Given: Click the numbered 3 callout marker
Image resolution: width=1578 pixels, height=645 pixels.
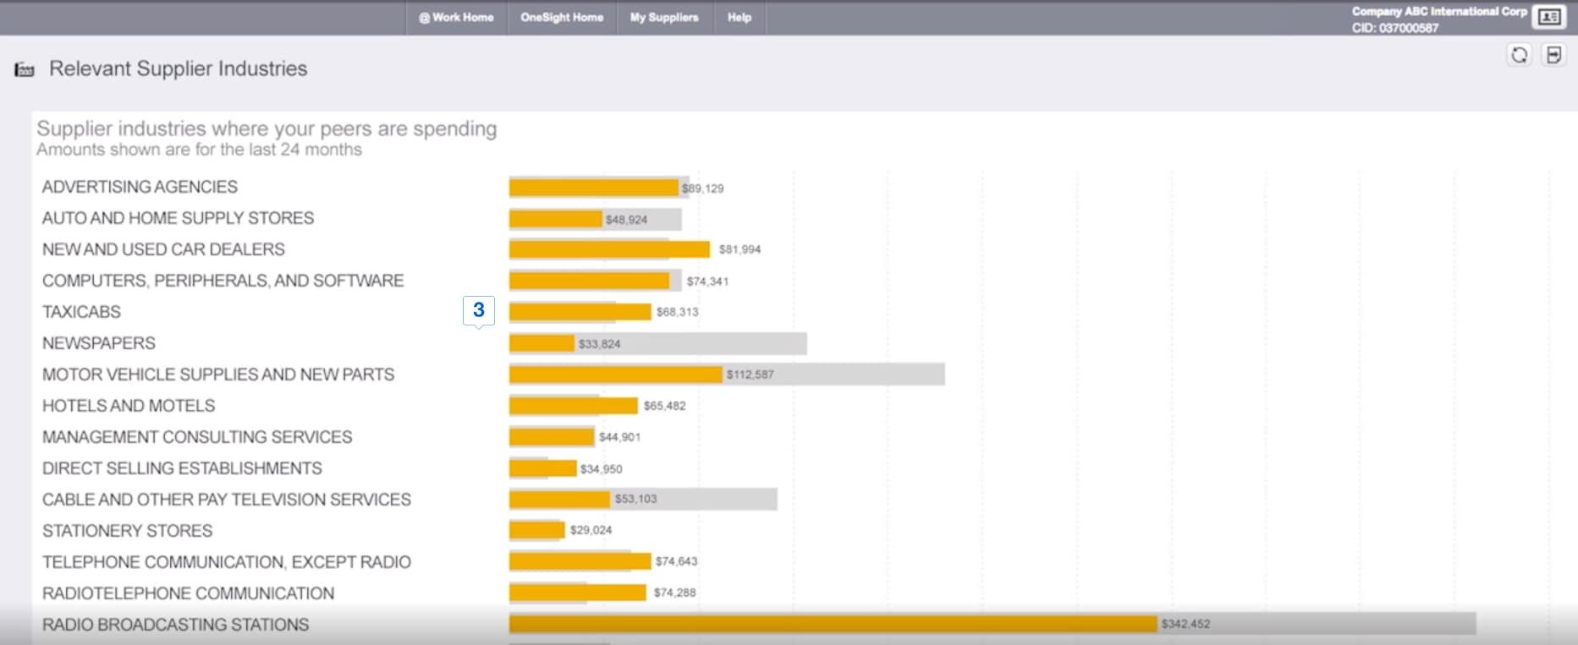Looking at the screenshot, I should (x=479, y=310).
